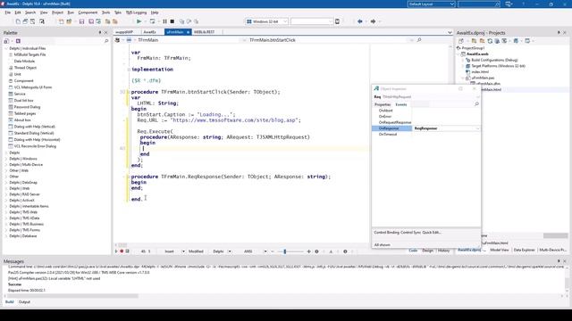Viewport: 572px width, 321px height.
Task: Switch to the Output tab in Messages
Action: [24, 301]
